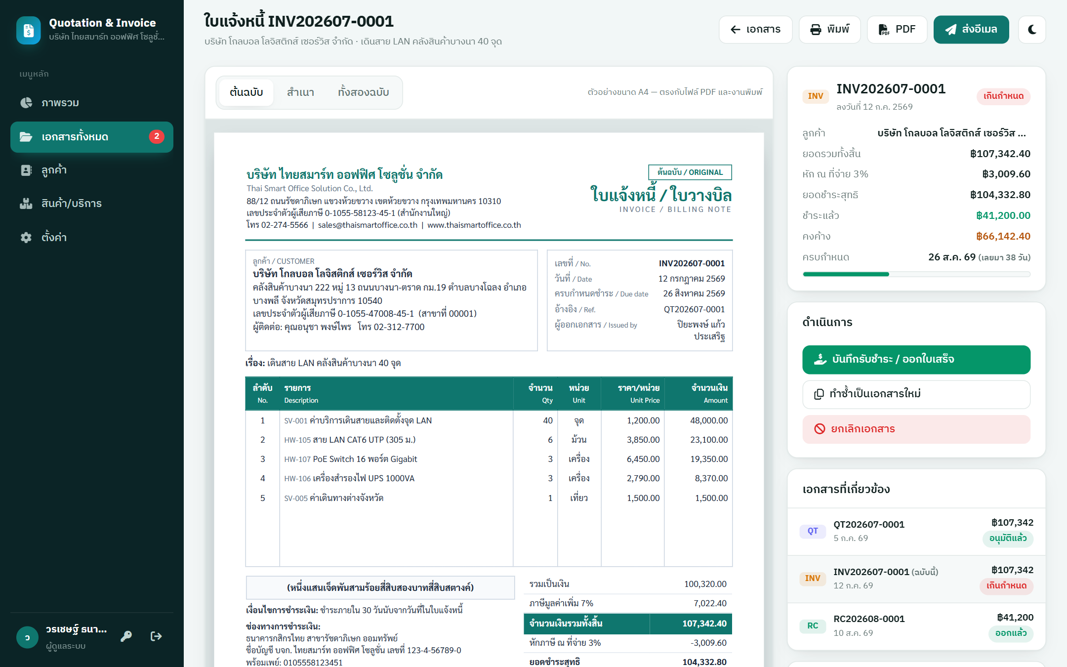Open ตั้งค่า settings in sidebar
Viewport: 1067px width, 667px height.
click(x=92, y=237)
